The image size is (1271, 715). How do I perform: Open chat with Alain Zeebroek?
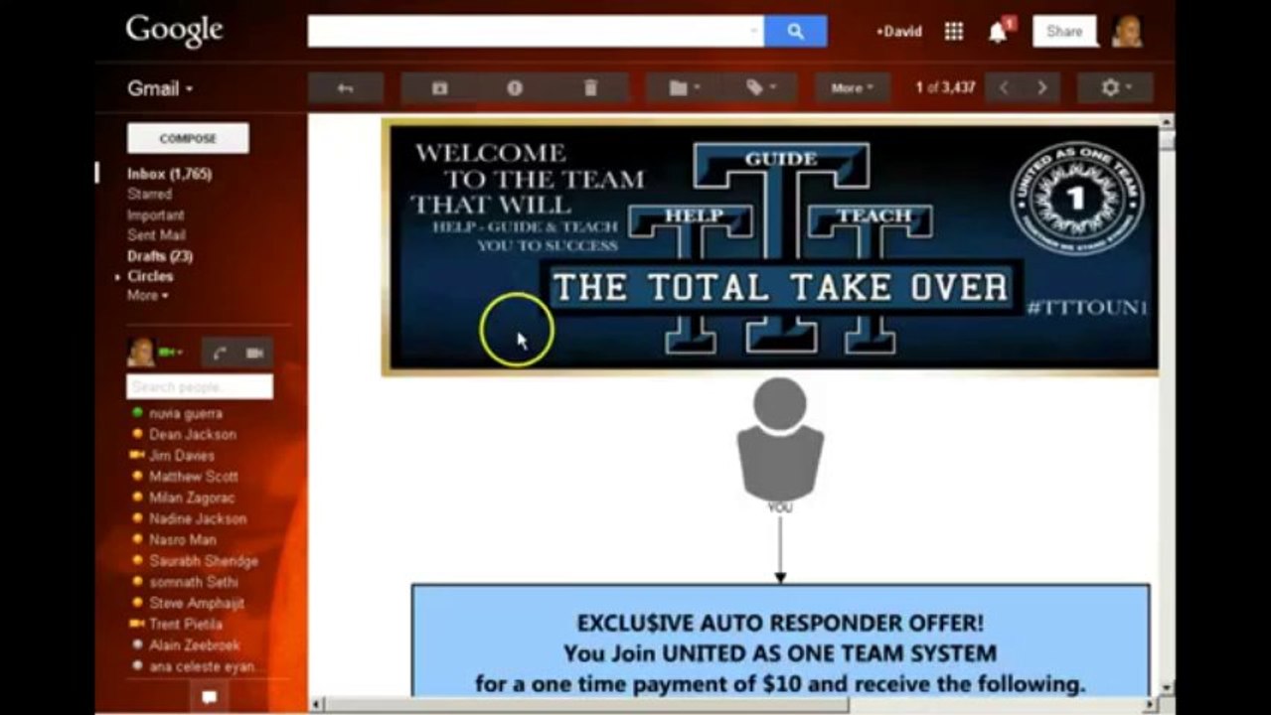[x=194, y=645]
